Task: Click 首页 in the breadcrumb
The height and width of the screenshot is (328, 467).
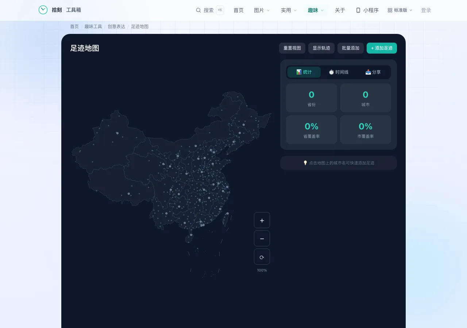Action: (74, 27)
